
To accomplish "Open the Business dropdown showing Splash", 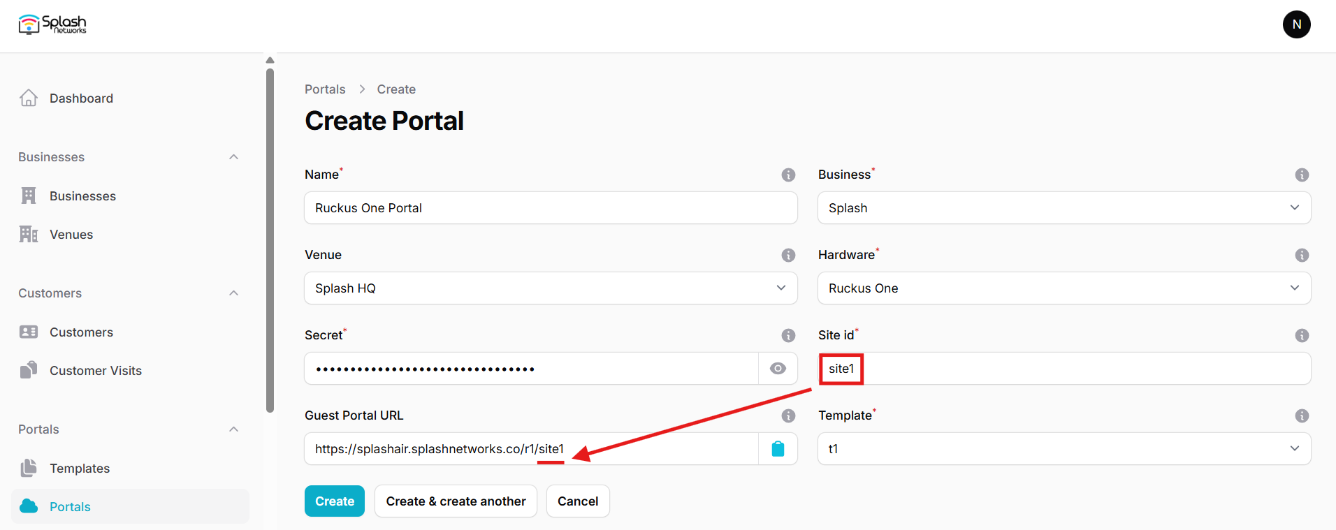I will [x=1064, y=207].
